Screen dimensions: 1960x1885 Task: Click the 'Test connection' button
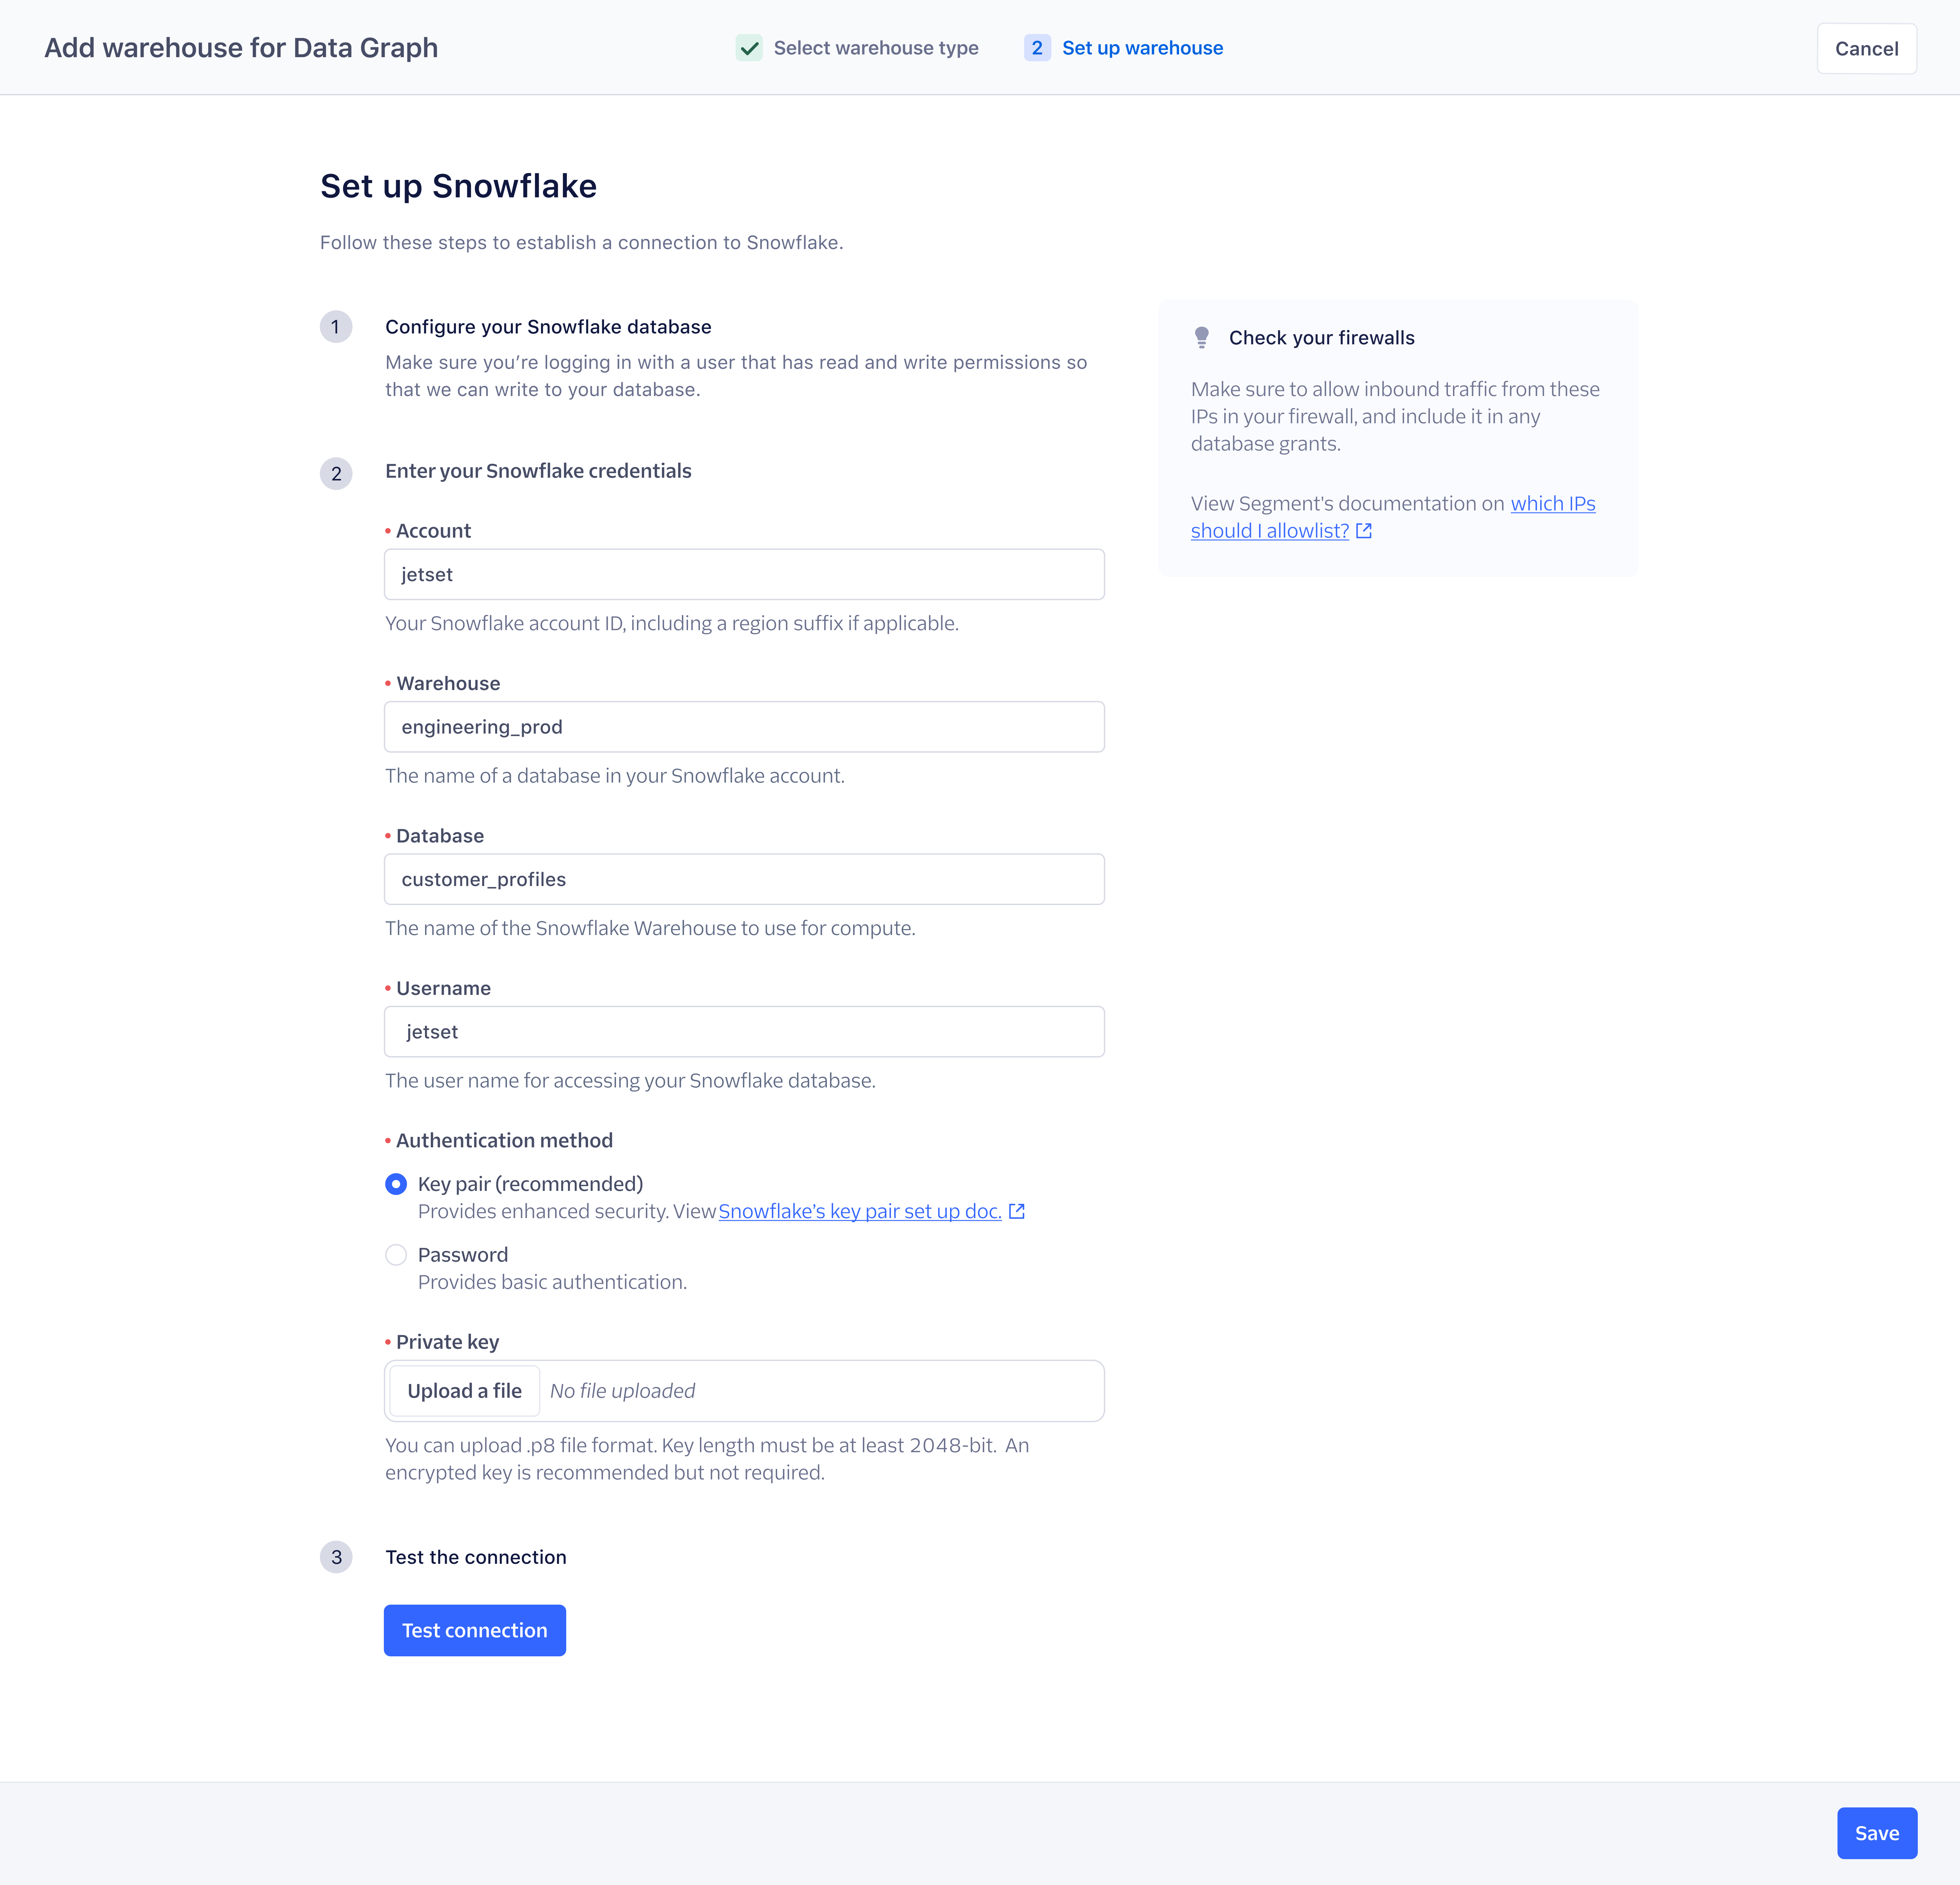(474, 1629)
